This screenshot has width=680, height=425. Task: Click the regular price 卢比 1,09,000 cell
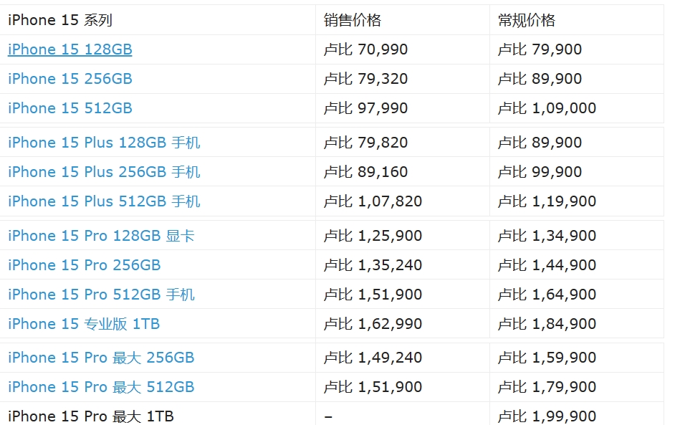(547, 108)
